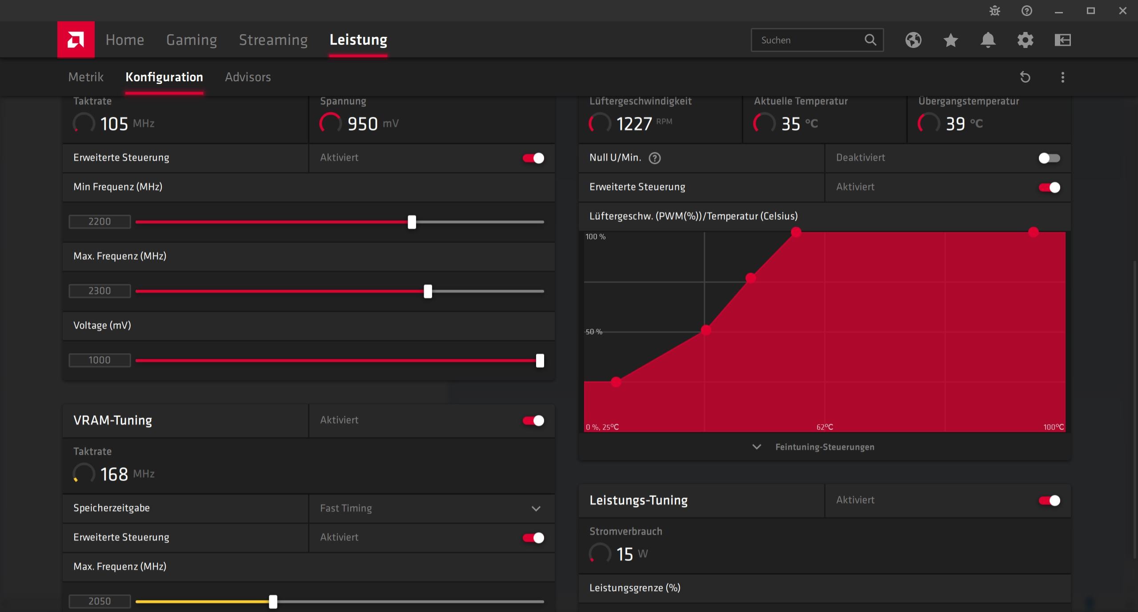This screenshot has height=612, width=1138.
Task: Click the Voltage (mV) slider handle
Action: pos(540,361)
